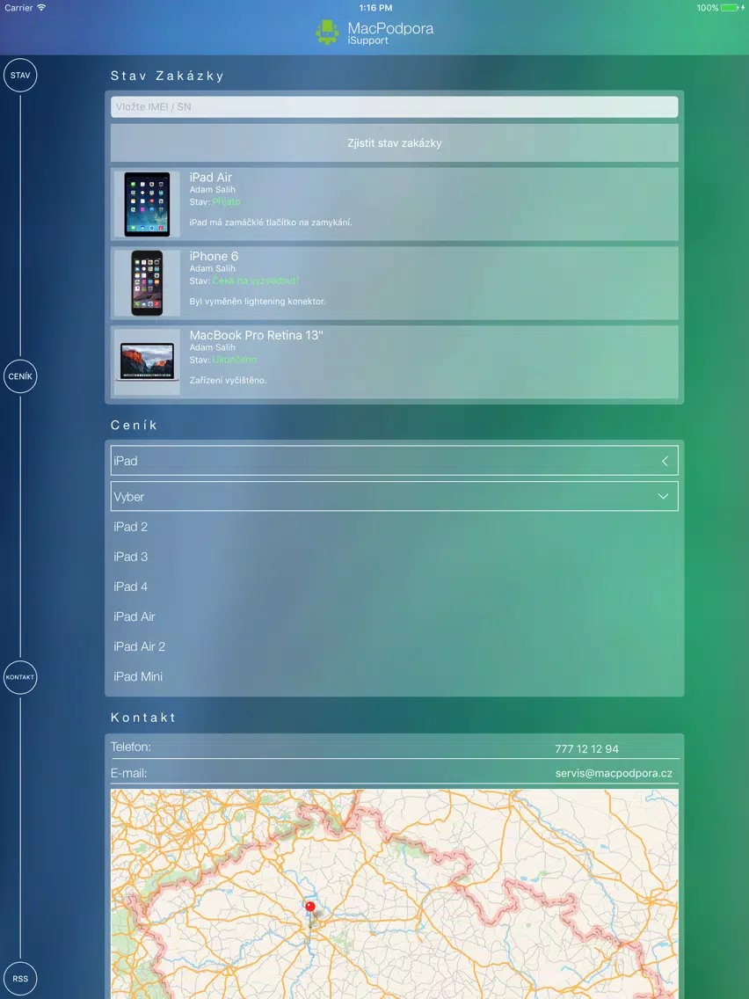749x999 pixels.
Task: Tap the Ceník section heading
Action: click(x=134, y=425)
